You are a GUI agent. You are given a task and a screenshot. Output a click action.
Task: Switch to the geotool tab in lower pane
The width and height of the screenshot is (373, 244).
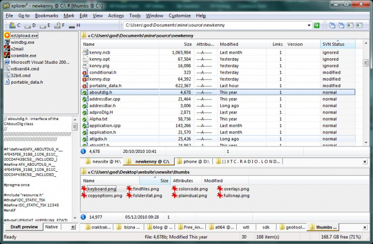pyautogui.click(x=292, y=228)
